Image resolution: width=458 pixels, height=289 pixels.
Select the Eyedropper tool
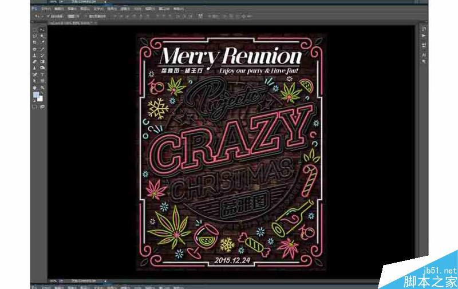[x=42, y=42]
